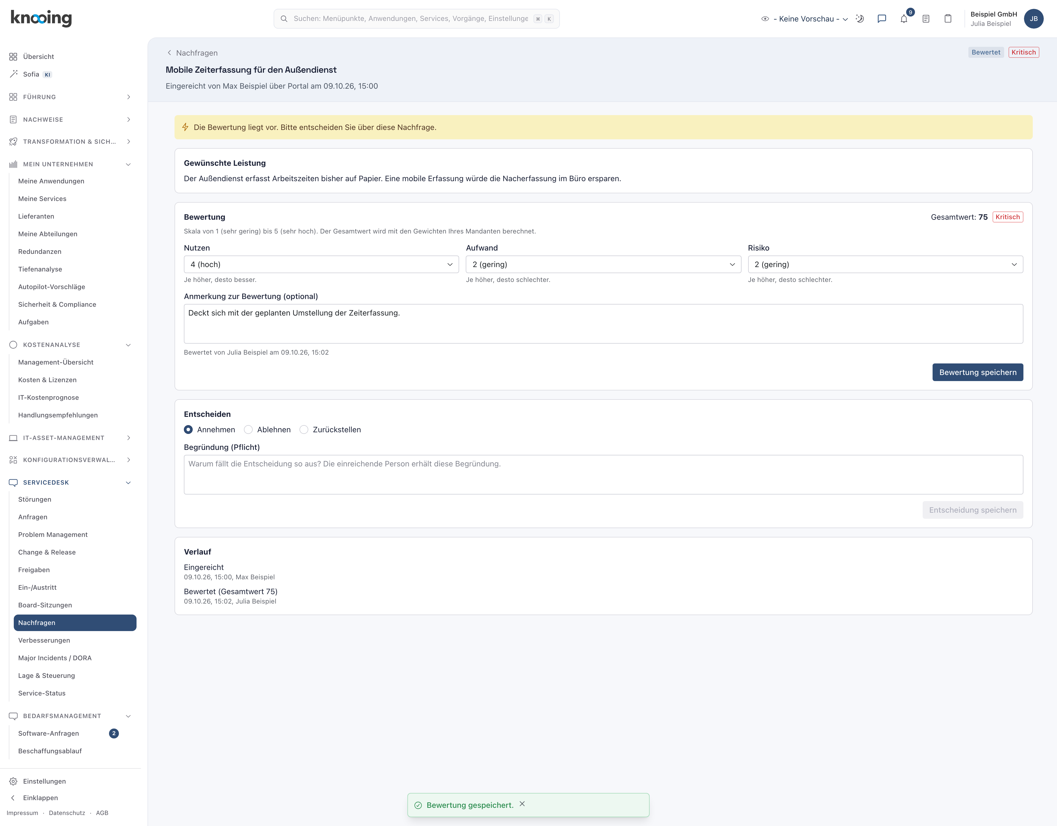Click Bewertung speichern button
The width and height of the screenshot is (1057, 826).
tap(978, 372)
